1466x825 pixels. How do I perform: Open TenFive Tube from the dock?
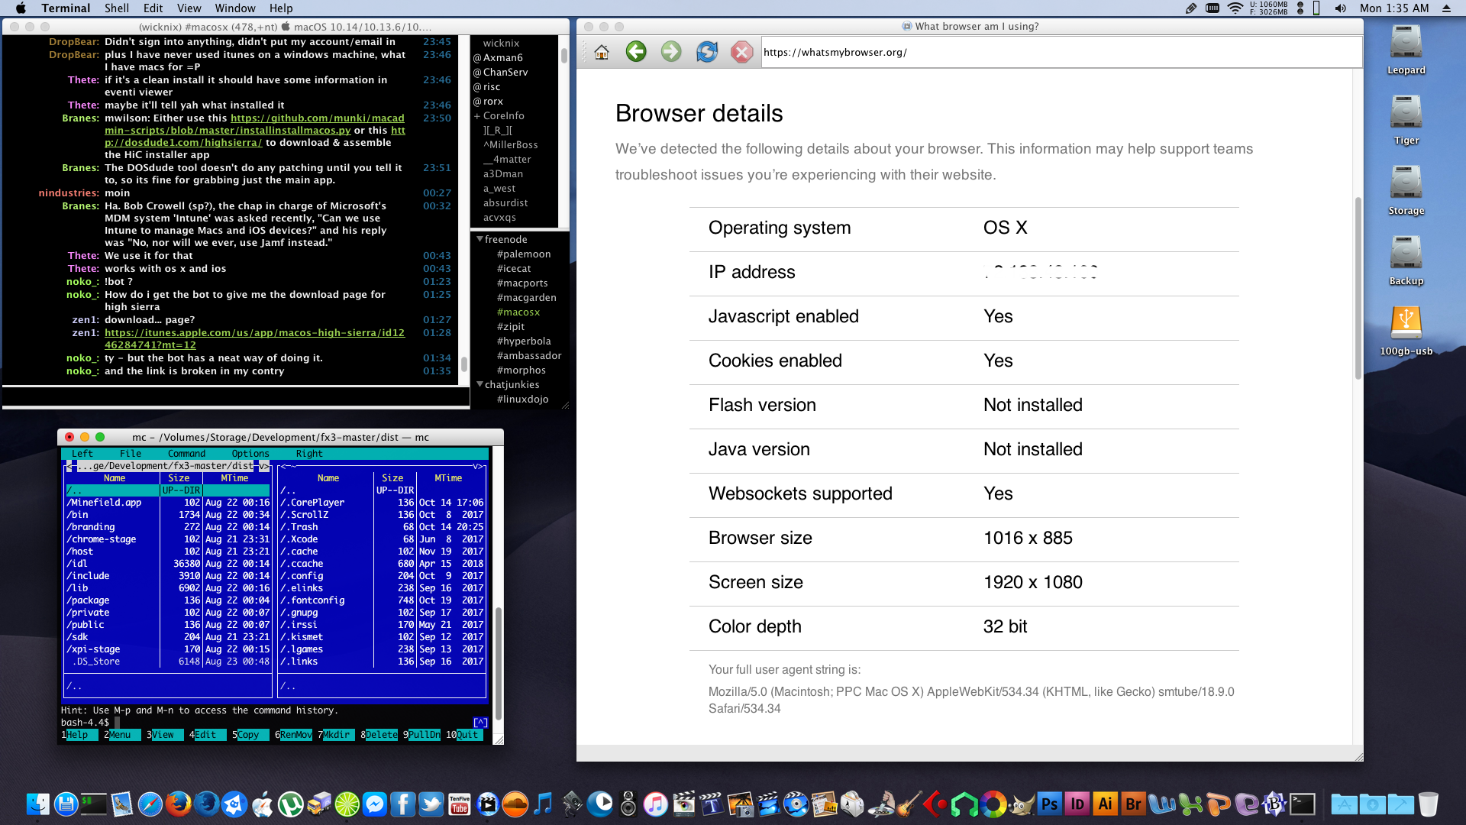tap(460, 804)
